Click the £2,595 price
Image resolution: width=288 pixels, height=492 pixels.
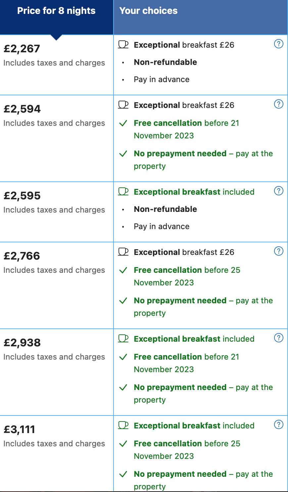click(x=22, y=196)
